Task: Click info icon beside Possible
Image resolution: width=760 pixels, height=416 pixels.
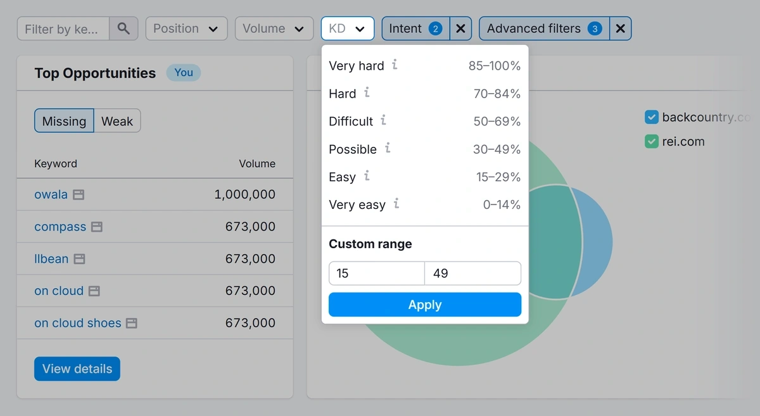Action: (x=388, y=148)
